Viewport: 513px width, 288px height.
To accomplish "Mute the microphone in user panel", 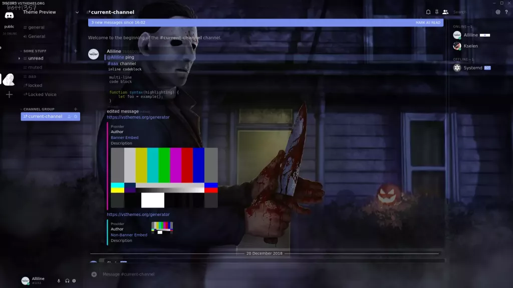I will tap(59, 280).
